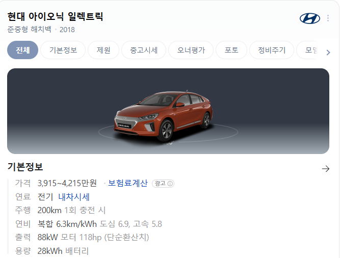
Task: Open the 보험료계산 link
Action: [128, 183]
